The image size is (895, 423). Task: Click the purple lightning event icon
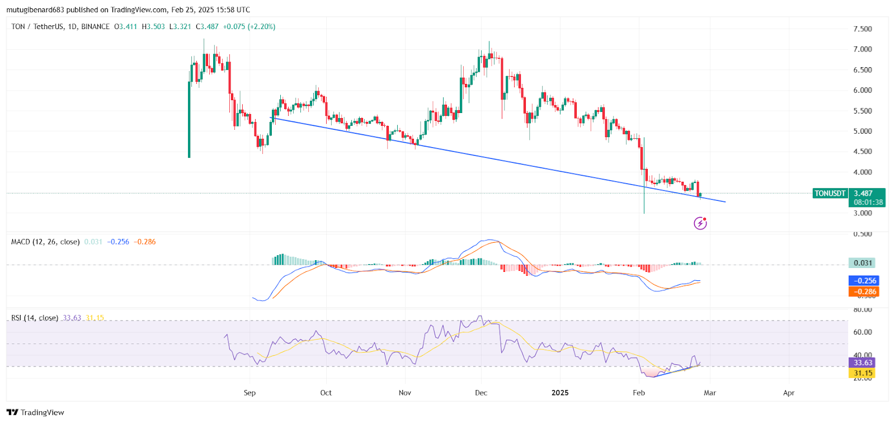[700, 224]
